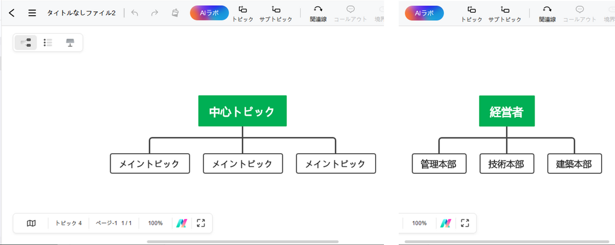This screenshot has height=245, width=615.
Task: Open the map navigator icon in bottom bar
Action: [x=31, y=223]
